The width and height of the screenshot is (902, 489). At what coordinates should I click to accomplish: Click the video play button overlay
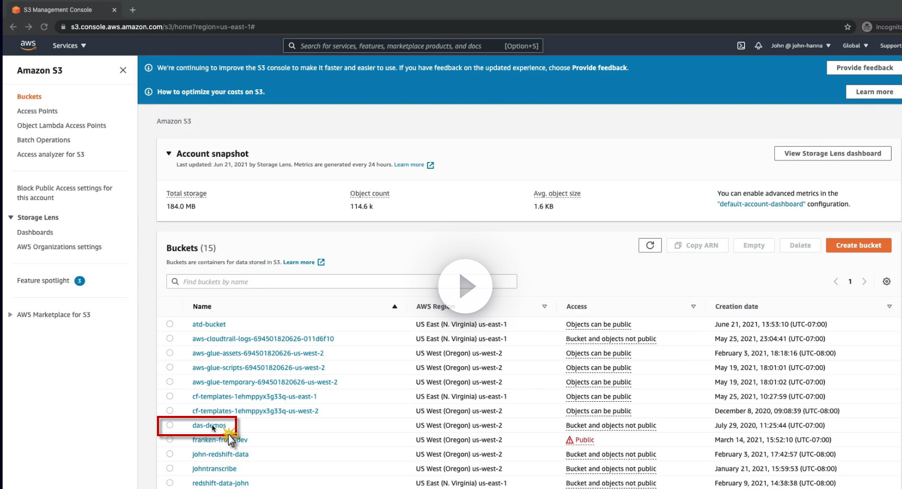click(465, 286)
